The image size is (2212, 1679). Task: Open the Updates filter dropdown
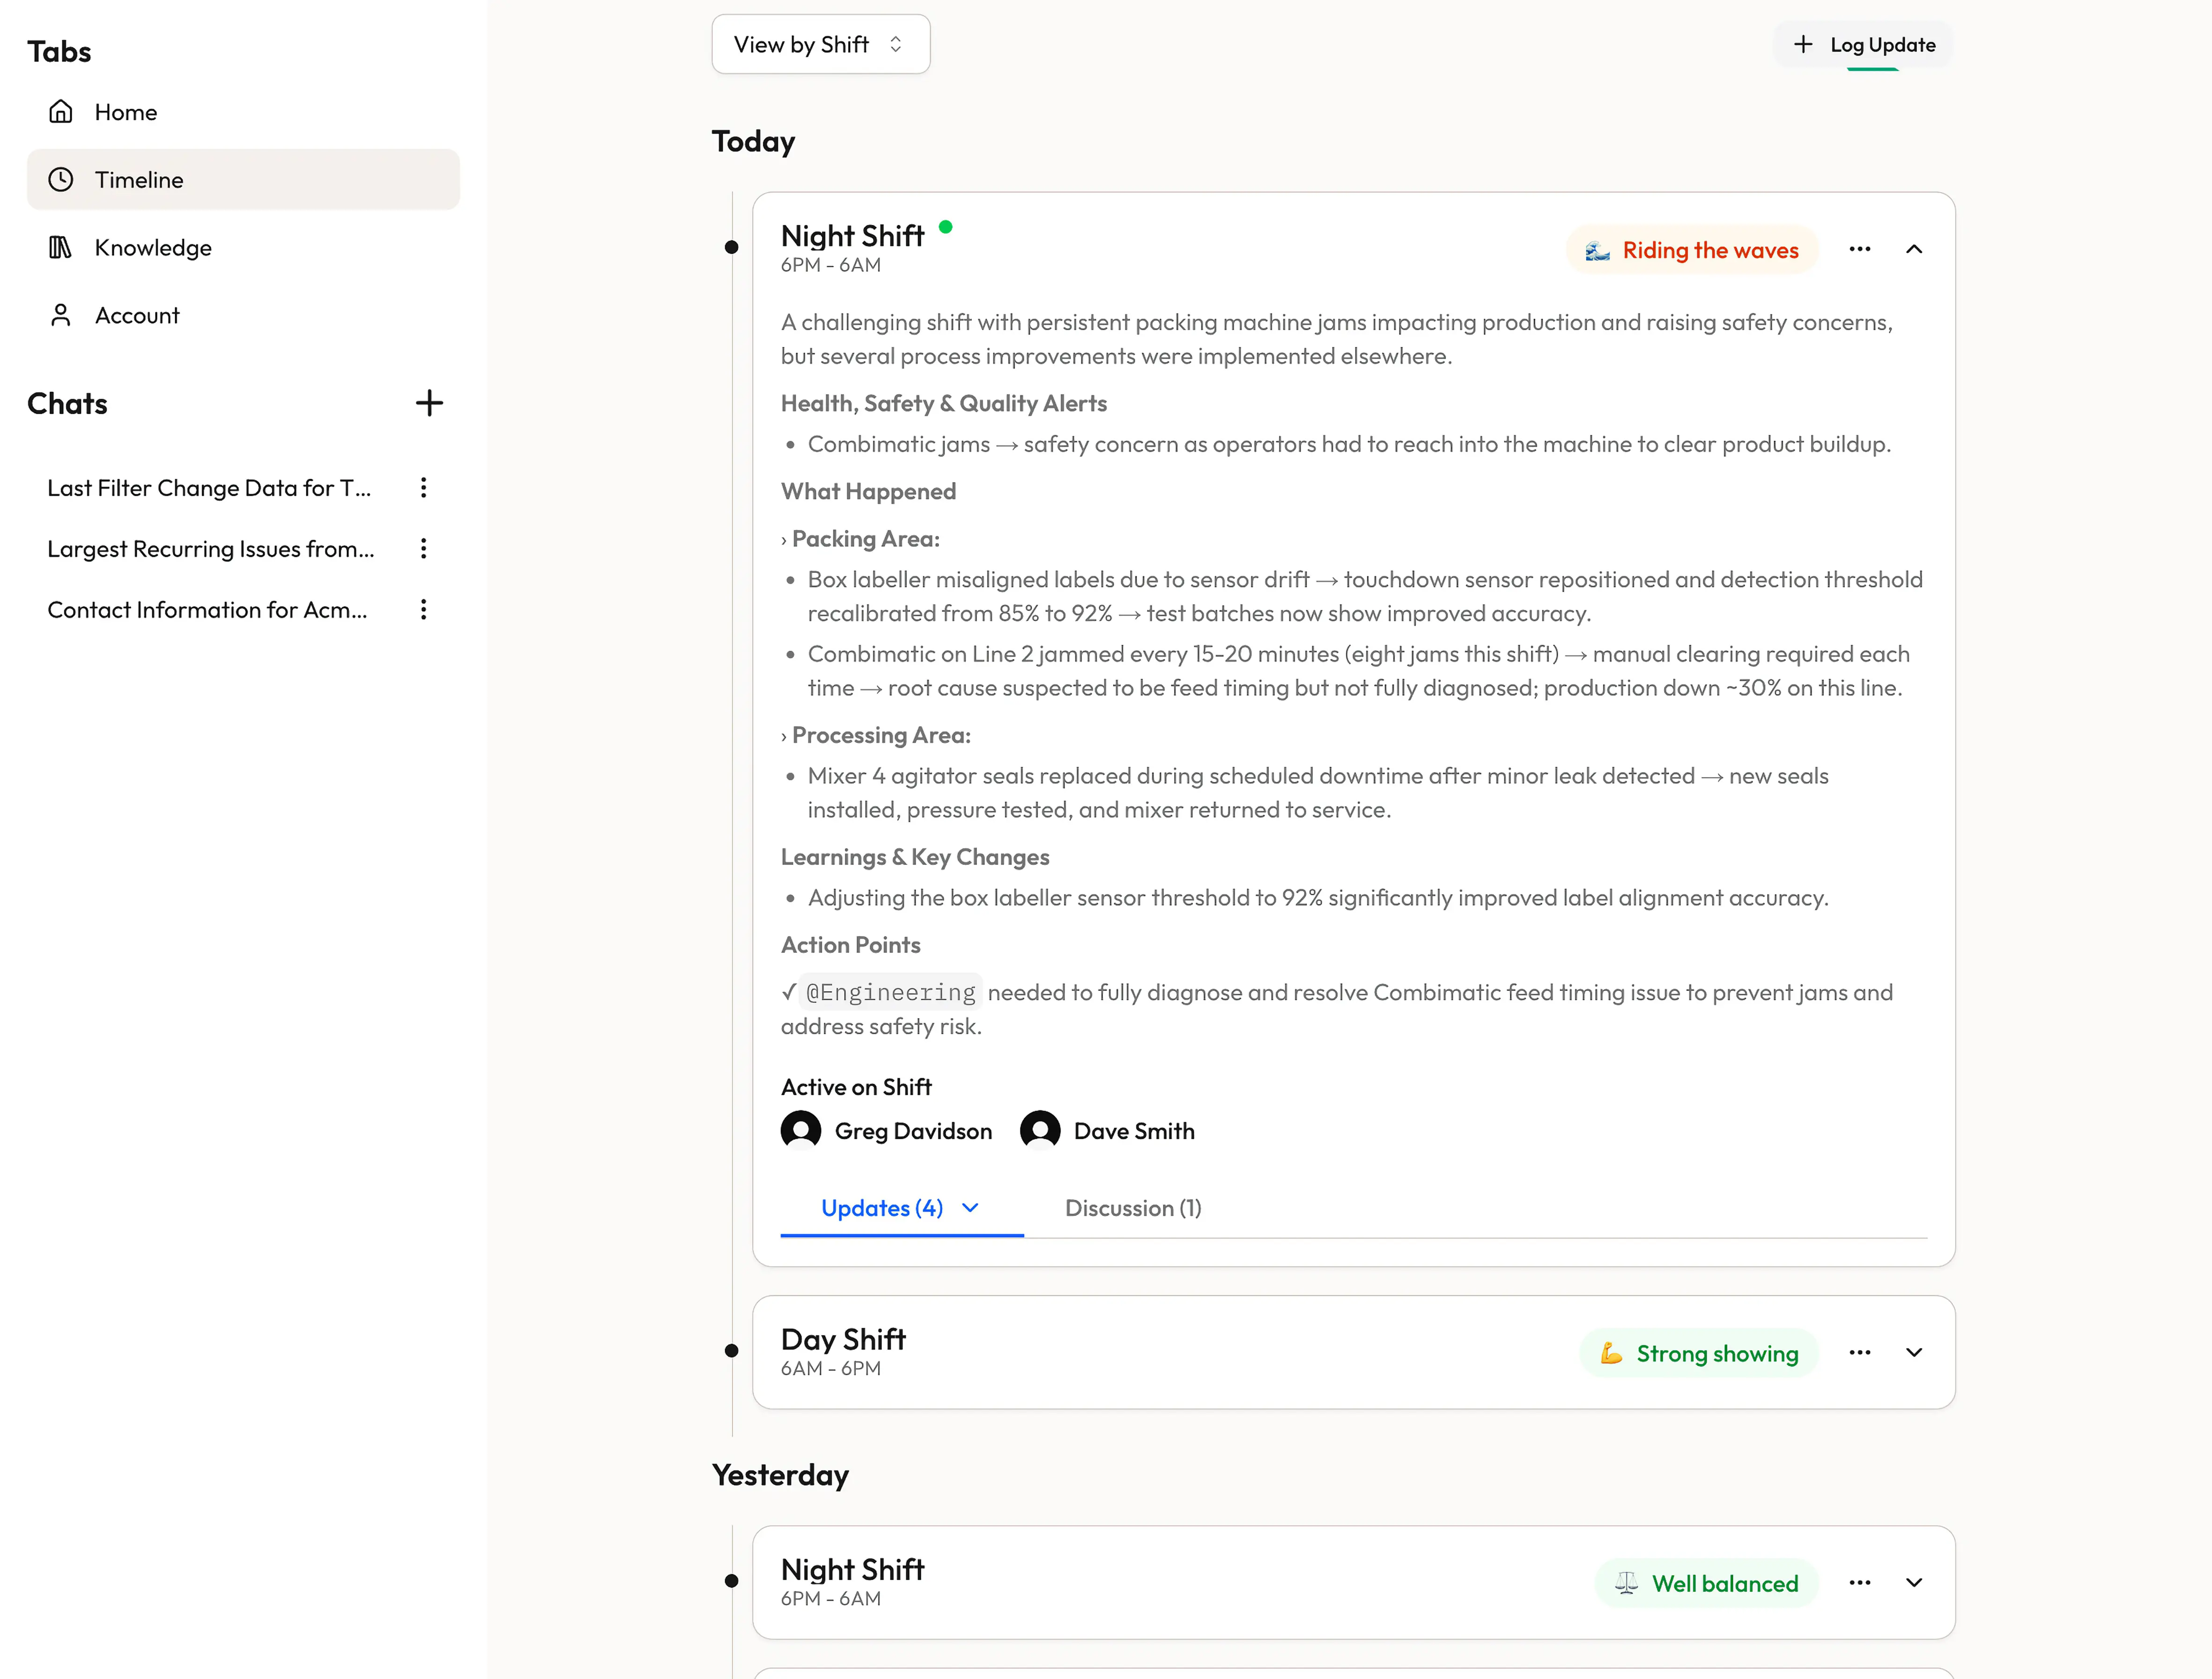(x=969, y=1208)
